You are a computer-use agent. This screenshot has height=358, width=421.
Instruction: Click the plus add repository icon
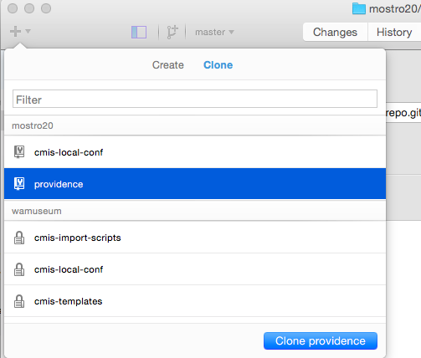click(x=16, y=31)
